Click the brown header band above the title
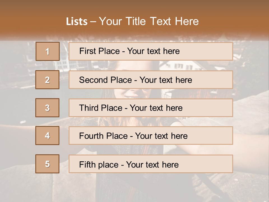 [134, 6]
